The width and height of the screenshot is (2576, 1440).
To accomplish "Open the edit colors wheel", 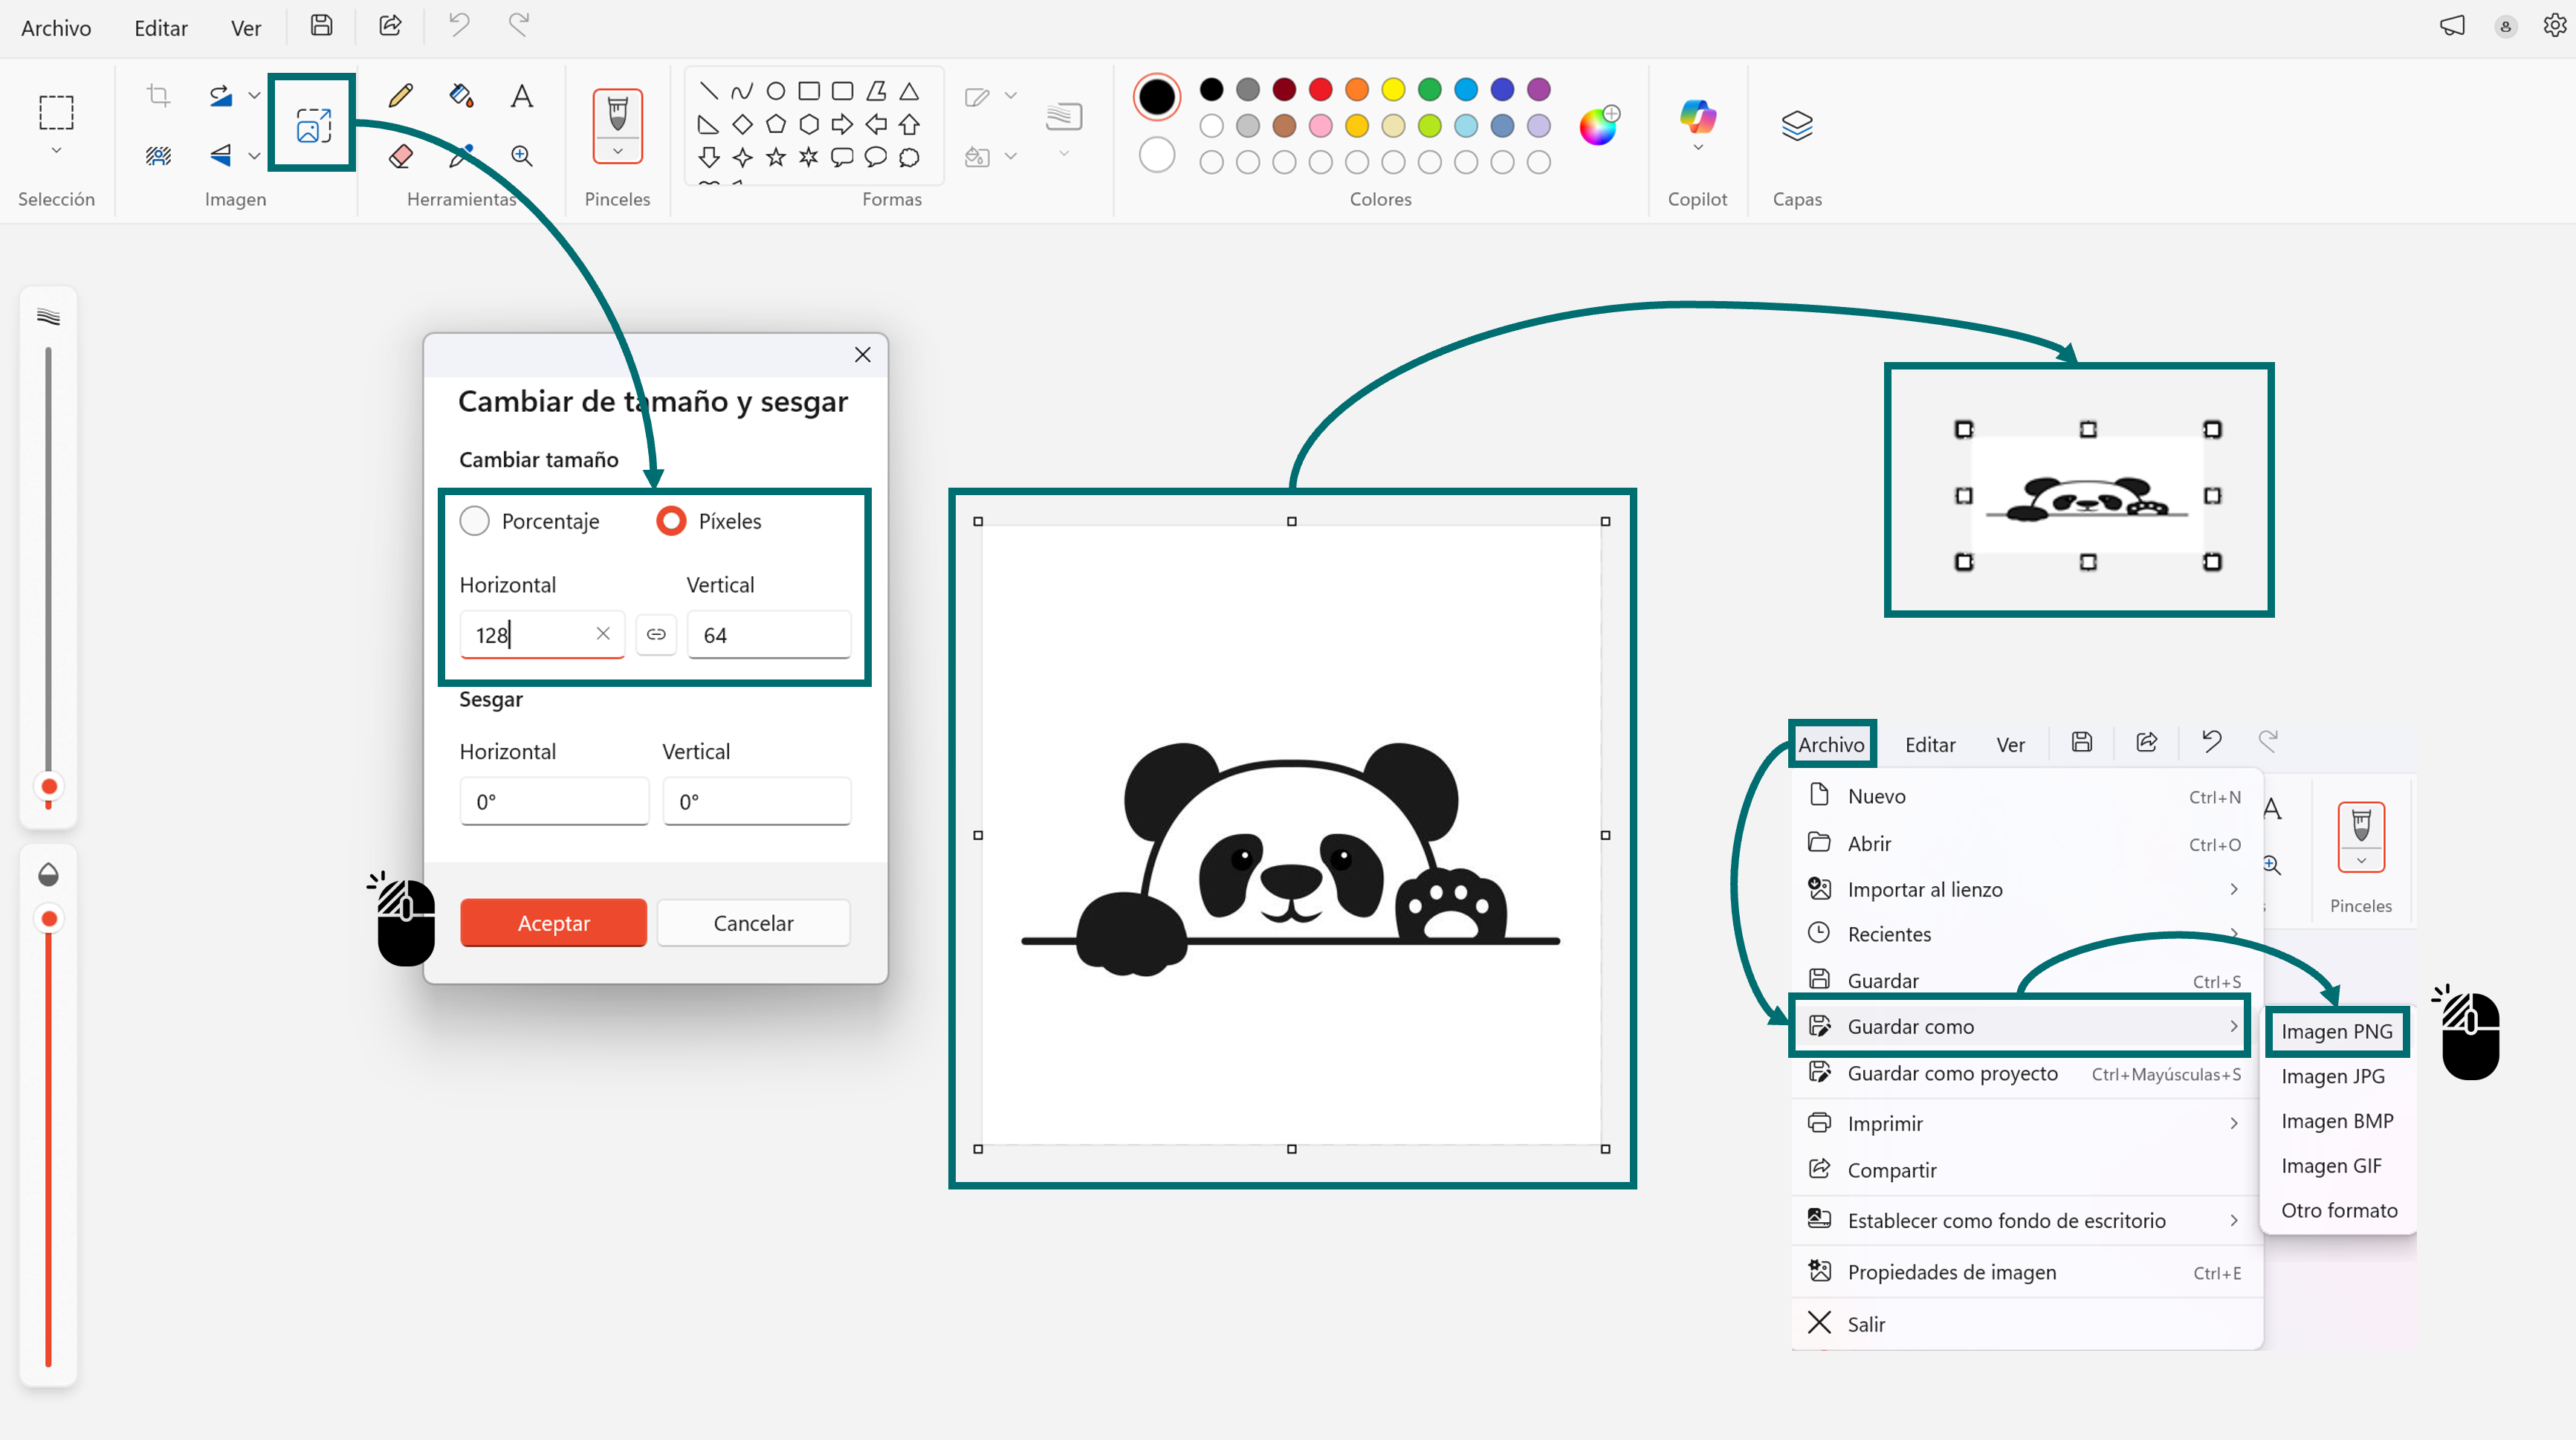I will pos(1598,126).
